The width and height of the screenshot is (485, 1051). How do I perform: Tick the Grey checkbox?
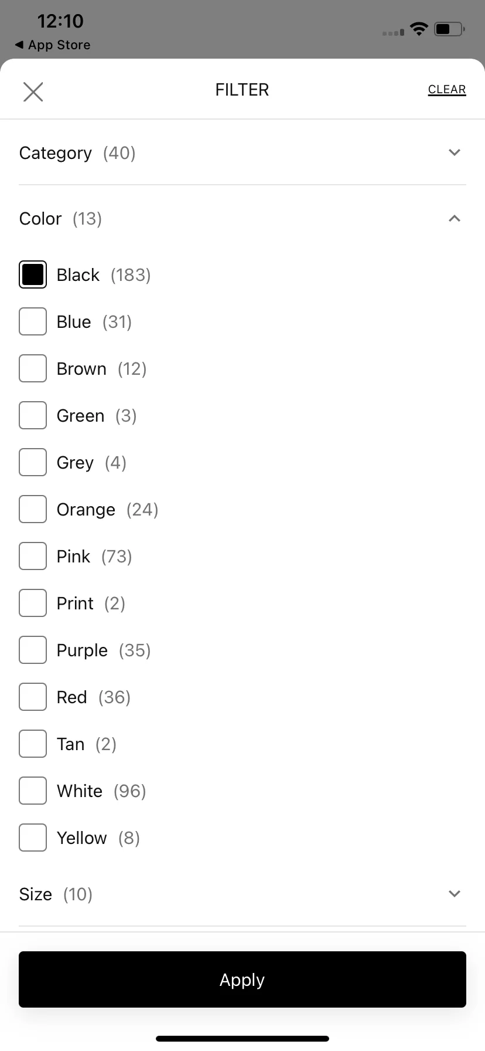33,462
